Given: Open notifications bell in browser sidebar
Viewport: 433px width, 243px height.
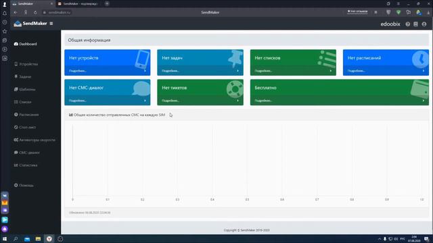Looking at the screenshot, I should click(5, 13).
